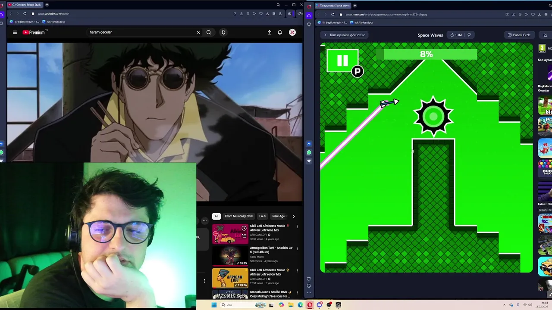Click the 8% level progress bar

click(x=426, y=54)
